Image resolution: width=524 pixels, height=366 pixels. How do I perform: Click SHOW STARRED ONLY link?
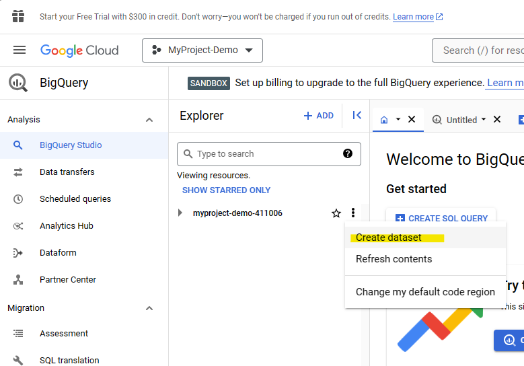point(226,190)
